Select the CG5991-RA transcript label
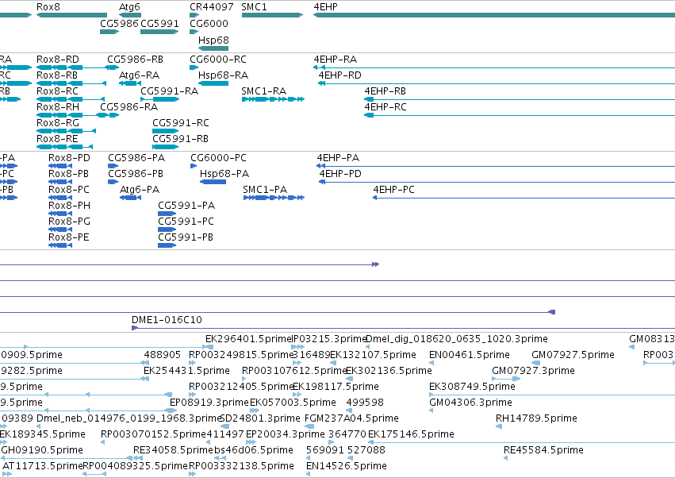This screenshot has width=675, height=478. pyautogui.click(x=169, y=91)
